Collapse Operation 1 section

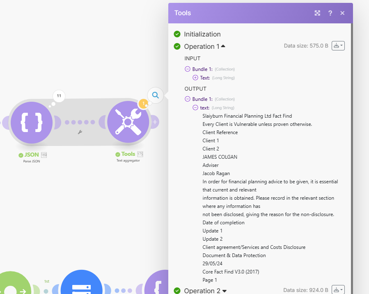pyautogui.click(x=223, y=46)
